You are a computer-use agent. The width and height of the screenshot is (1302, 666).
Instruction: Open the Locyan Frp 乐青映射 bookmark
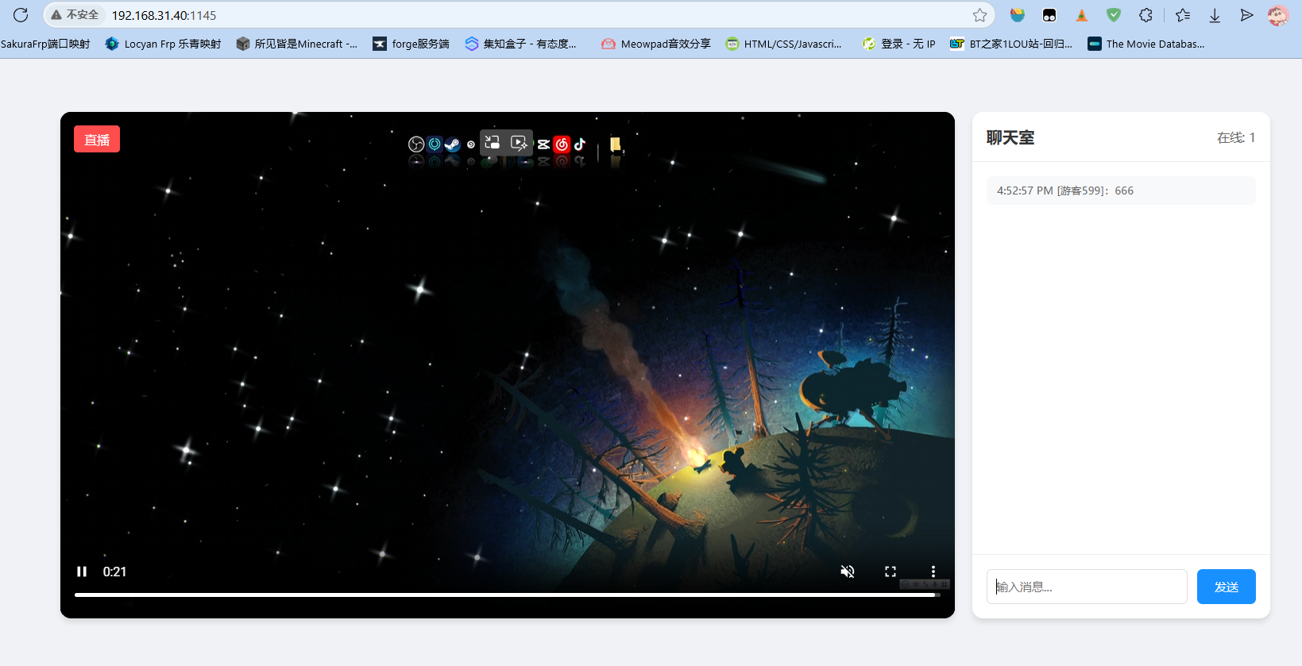point(164,44)
